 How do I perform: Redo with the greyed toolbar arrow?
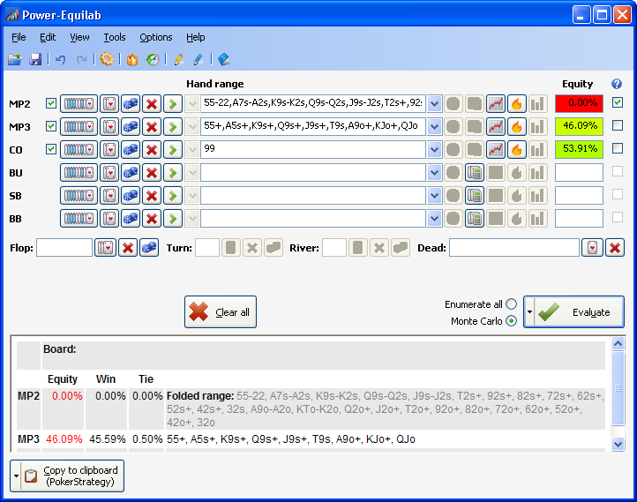(82, 60)
